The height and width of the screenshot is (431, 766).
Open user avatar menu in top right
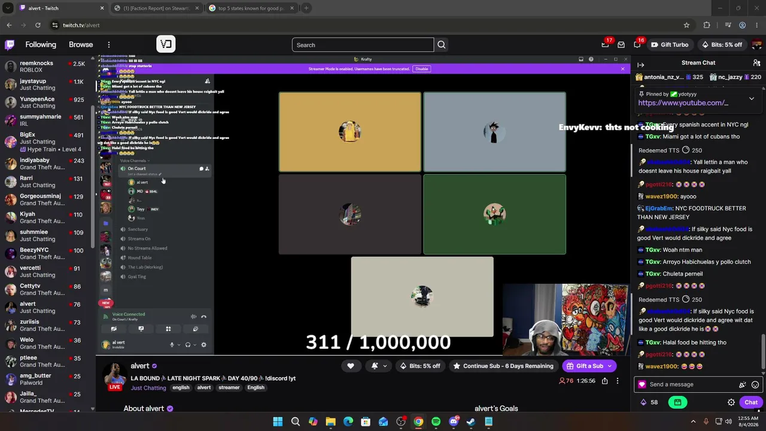[757, 45]
